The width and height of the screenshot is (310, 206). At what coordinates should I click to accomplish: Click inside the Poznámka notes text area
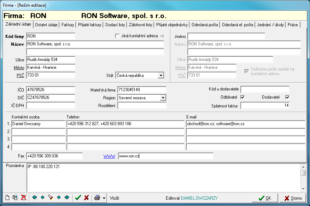(x=164, y=178)
